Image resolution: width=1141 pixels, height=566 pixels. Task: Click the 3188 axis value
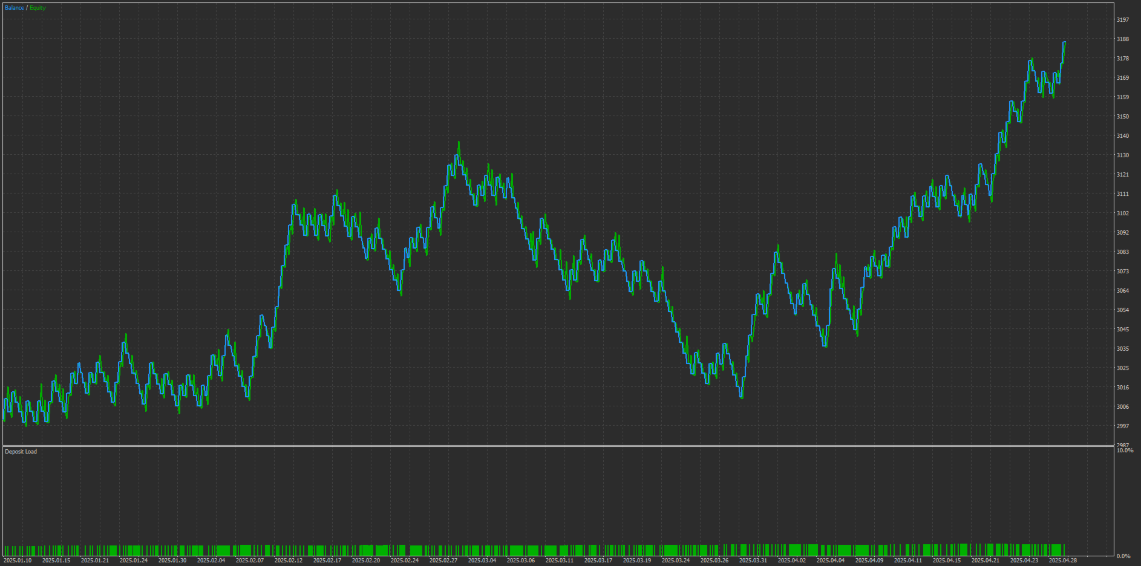1123,39
